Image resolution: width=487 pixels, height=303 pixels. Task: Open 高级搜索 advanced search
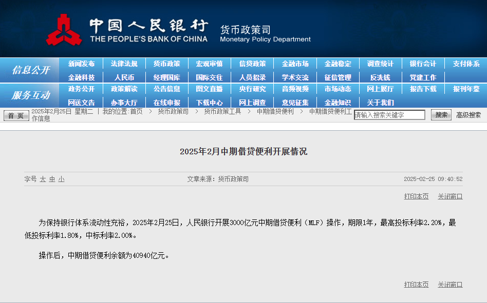[468, 115]
